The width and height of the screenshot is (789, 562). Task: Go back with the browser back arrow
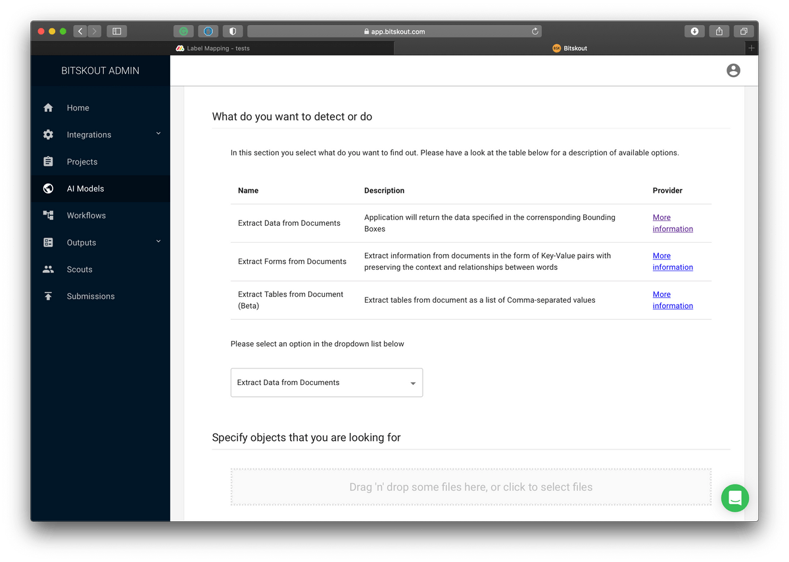click(80, 31)
